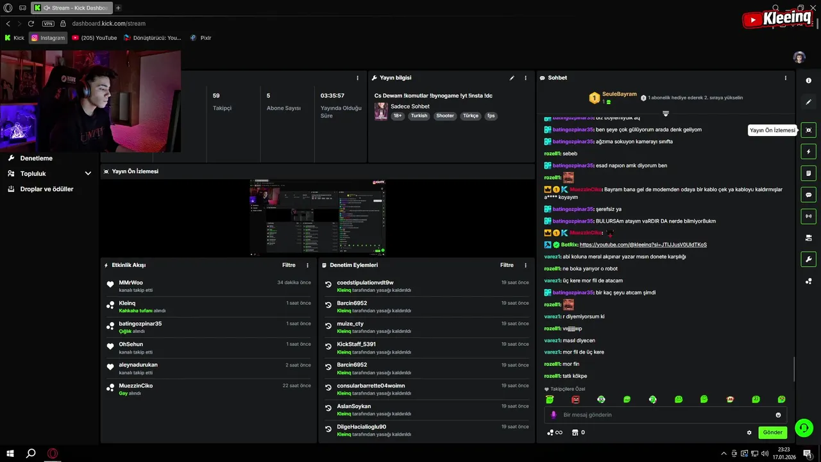
Task: Reload the page
Action: [32, 23]
